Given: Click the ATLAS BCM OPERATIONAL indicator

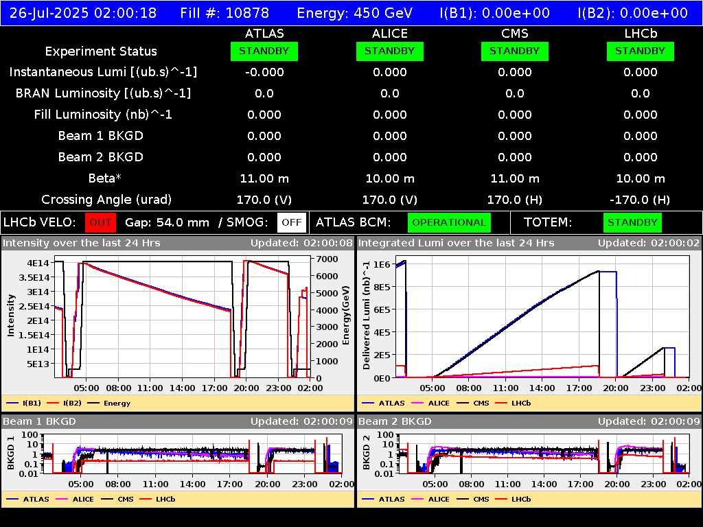Looking at the screenshot, I should 449,223.
